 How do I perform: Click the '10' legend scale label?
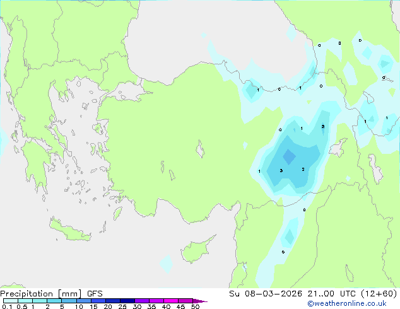tap(79, 306)
